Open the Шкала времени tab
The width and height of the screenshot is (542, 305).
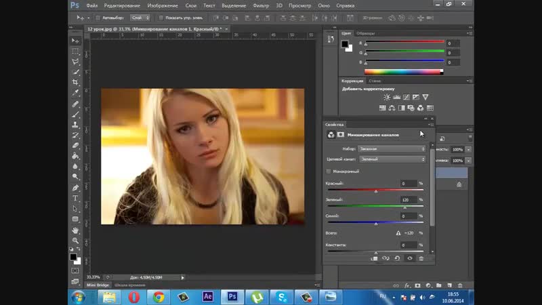(x=130, y=285)
